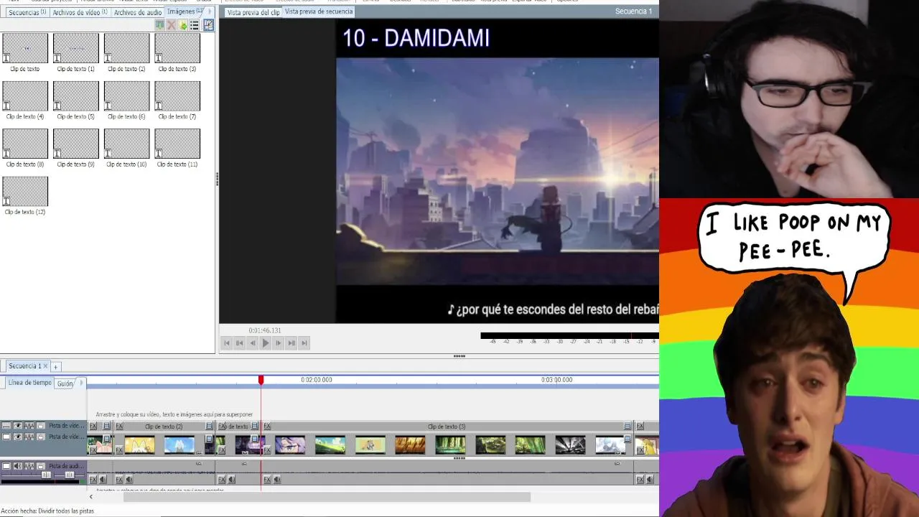The width and height of the screenshot is (919, 517).
Task: Step one frame back in preview
Action: coord(252,343)
